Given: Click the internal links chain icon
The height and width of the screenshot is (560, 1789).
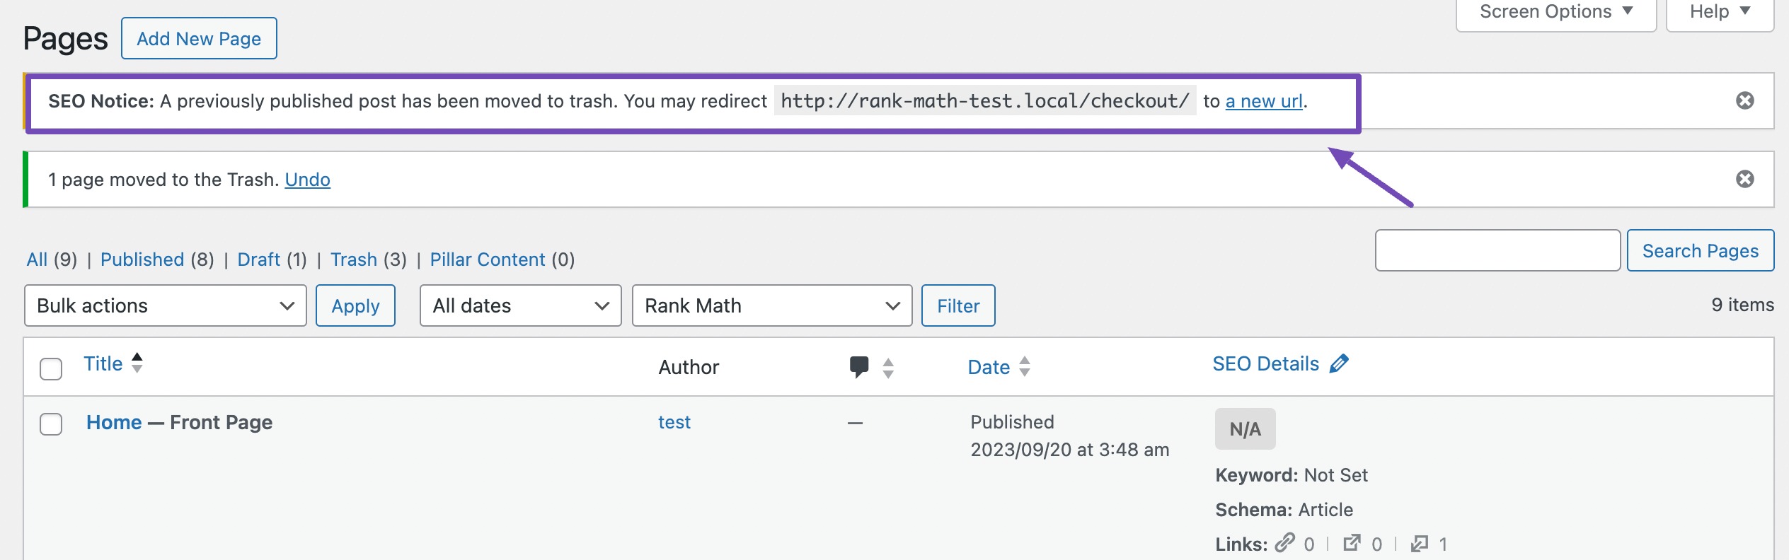Looking at the screenshot, I should [1284, 543].
